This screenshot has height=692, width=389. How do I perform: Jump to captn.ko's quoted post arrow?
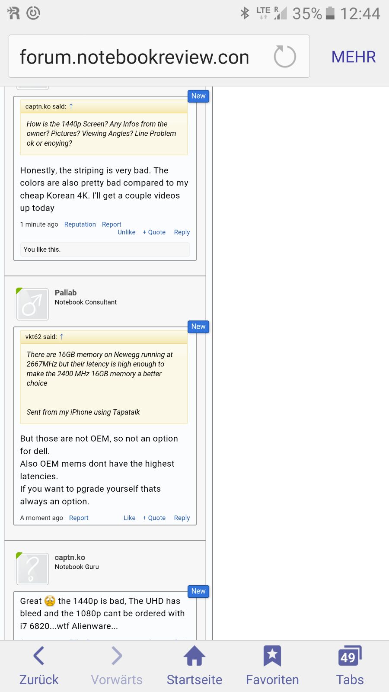pyautogui.click(x=71, y=106)
